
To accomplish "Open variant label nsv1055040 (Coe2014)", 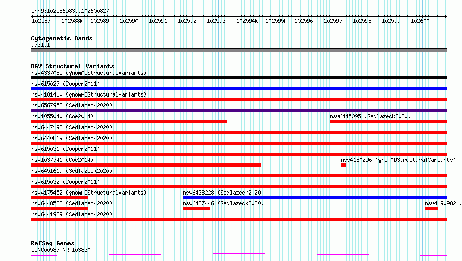I will tap(62, 116).
